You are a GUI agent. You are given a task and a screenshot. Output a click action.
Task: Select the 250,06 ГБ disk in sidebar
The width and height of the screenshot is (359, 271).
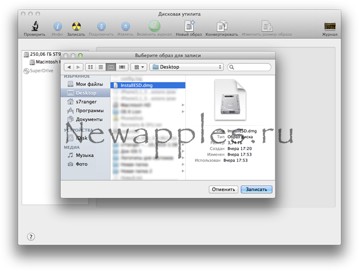[42, 54]
